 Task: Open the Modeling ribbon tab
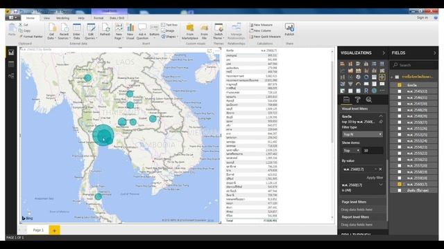click(63, 18)
